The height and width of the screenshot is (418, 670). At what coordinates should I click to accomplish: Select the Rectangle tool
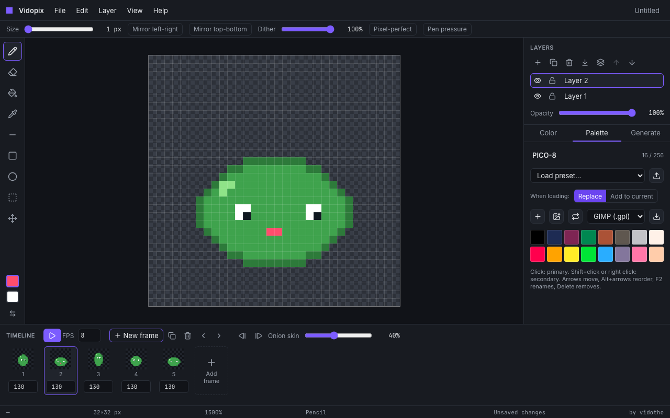(13, 156)
